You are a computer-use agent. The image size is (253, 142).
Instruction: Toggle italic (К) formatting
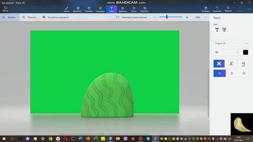tap(231, 64)
